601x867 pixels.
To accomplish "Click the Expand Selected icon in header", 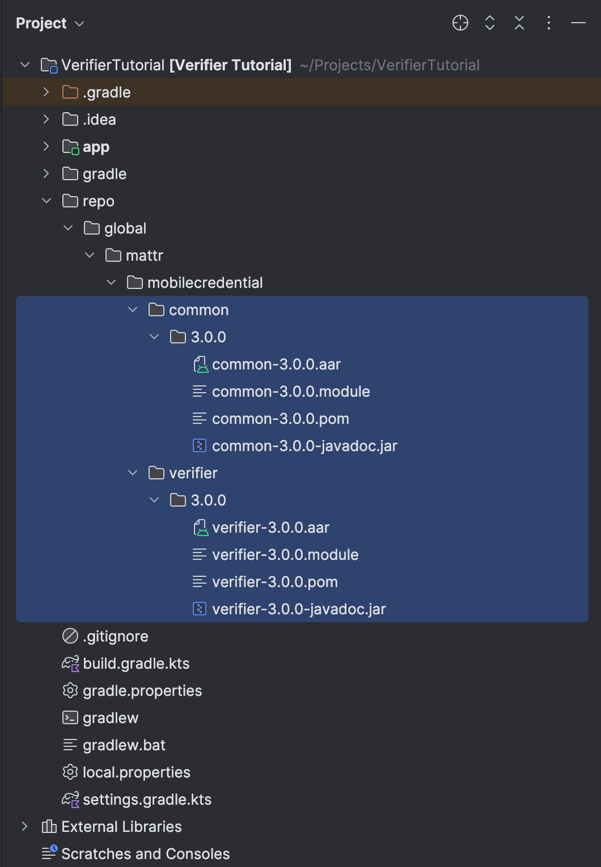I will coord(490,23).
